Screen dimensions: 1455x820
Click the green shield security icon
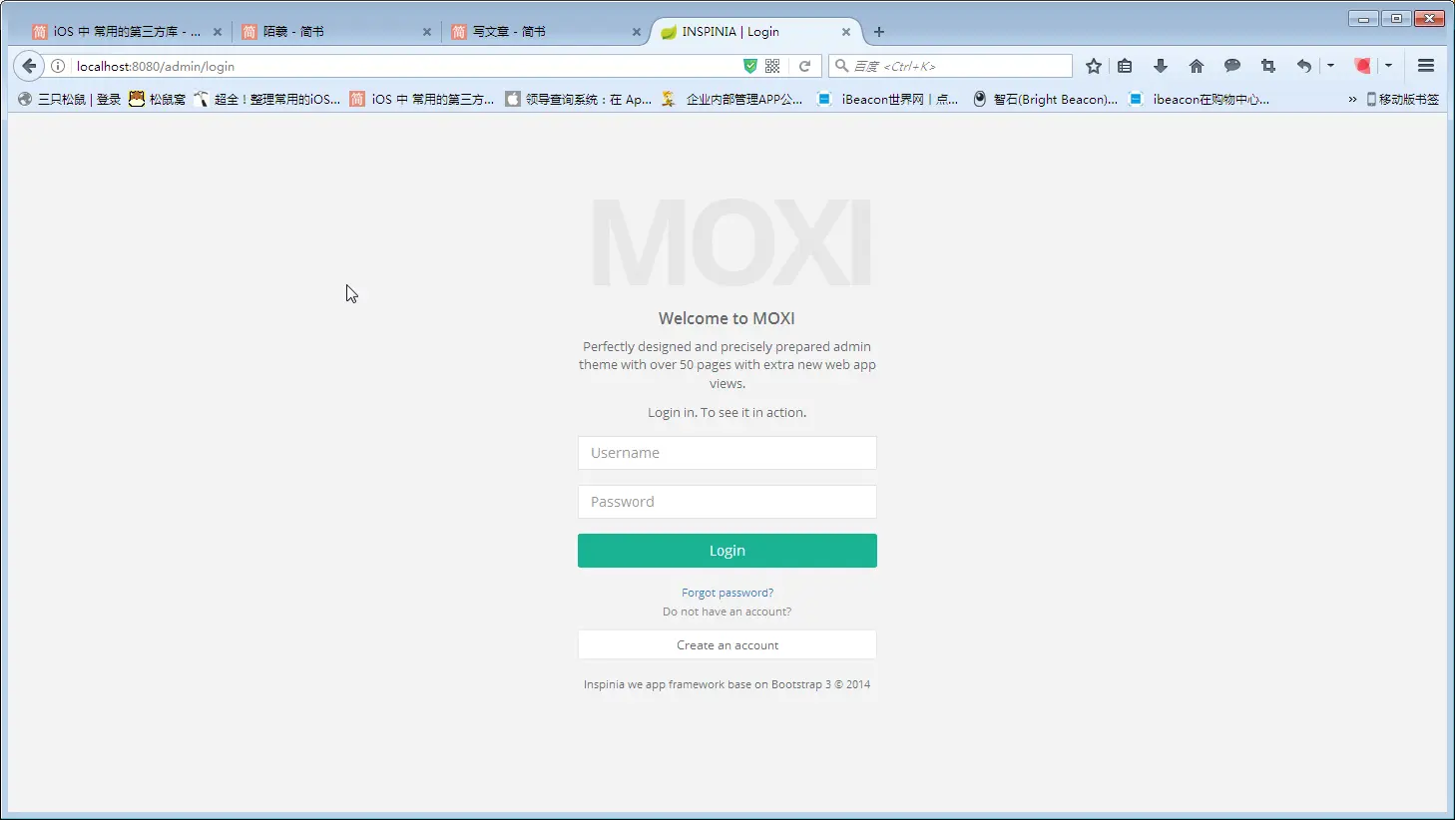coord(750,66)
